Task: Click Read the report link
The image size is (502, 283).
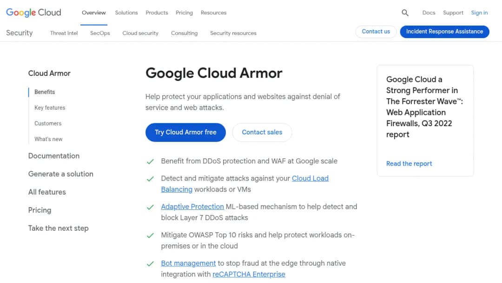Action: 409,164
